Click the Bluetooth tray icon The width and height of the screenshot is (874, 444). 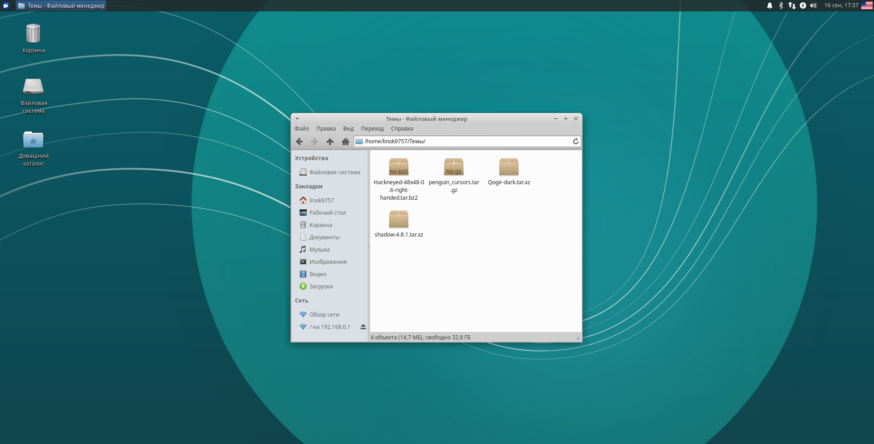tap(781, 5)
